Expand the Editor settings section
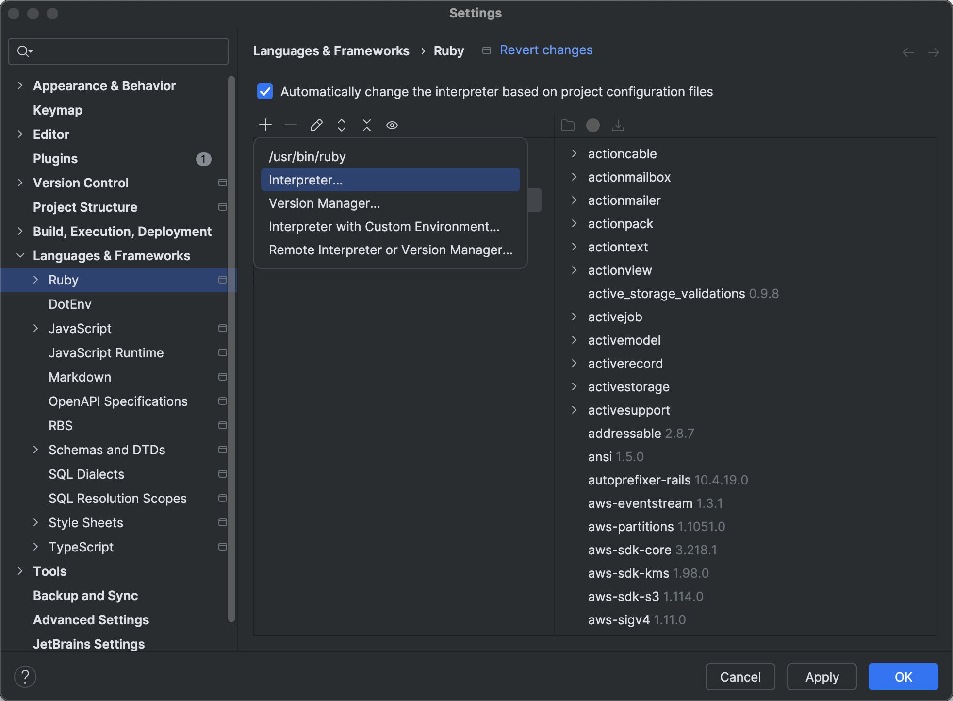 tap(20, 134)
